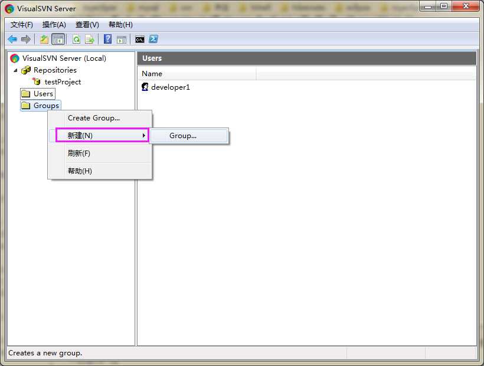Click the Groups folder icon in tree
The width and height of the screenshot is (484, 366).
click(x=25, y=106)
